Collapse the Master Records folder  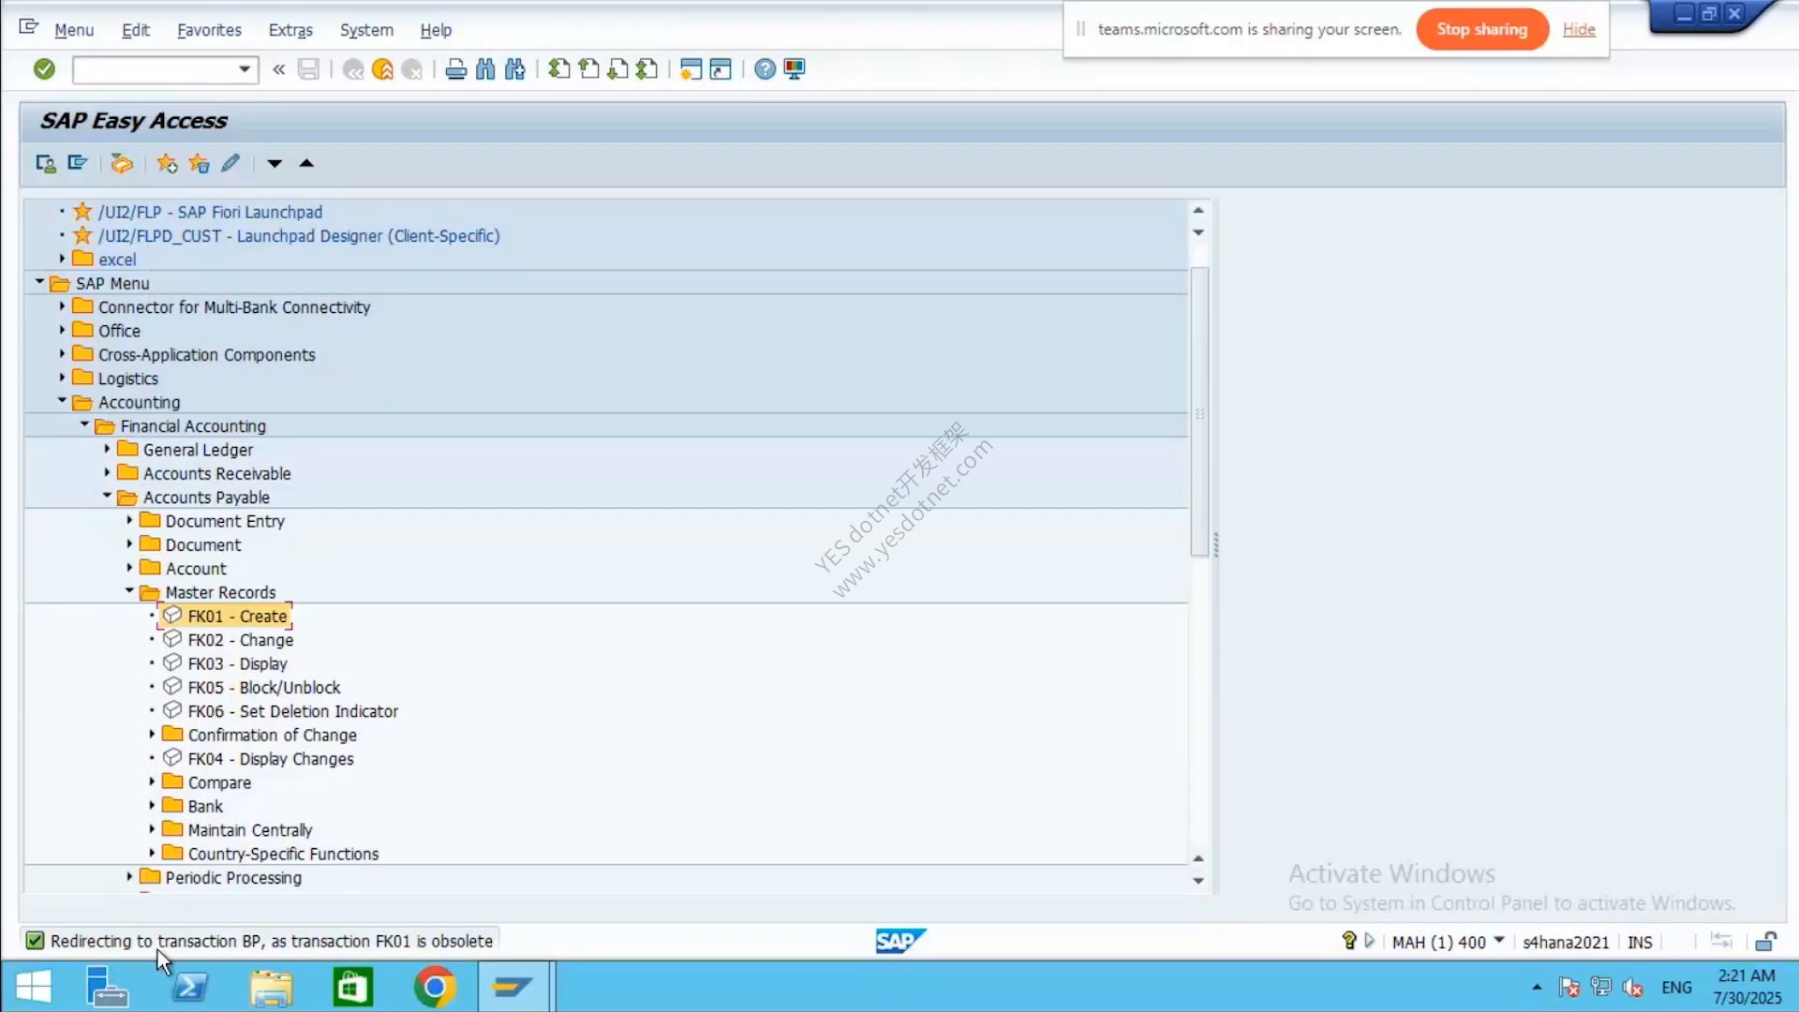pos(129,591)
